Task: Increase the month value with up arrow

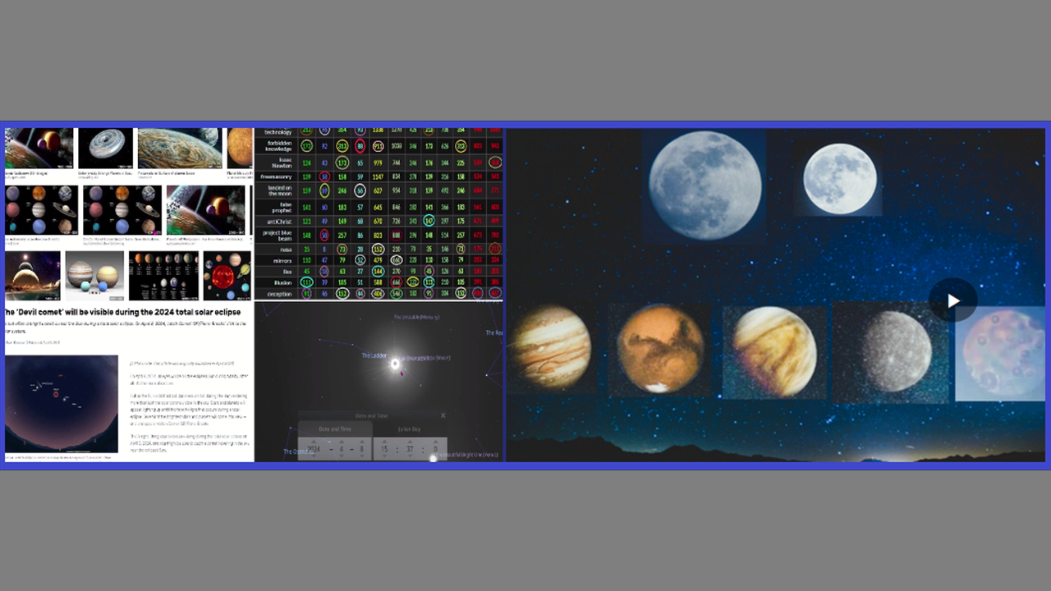Action: pyautogui.click(x=342, y=442)
